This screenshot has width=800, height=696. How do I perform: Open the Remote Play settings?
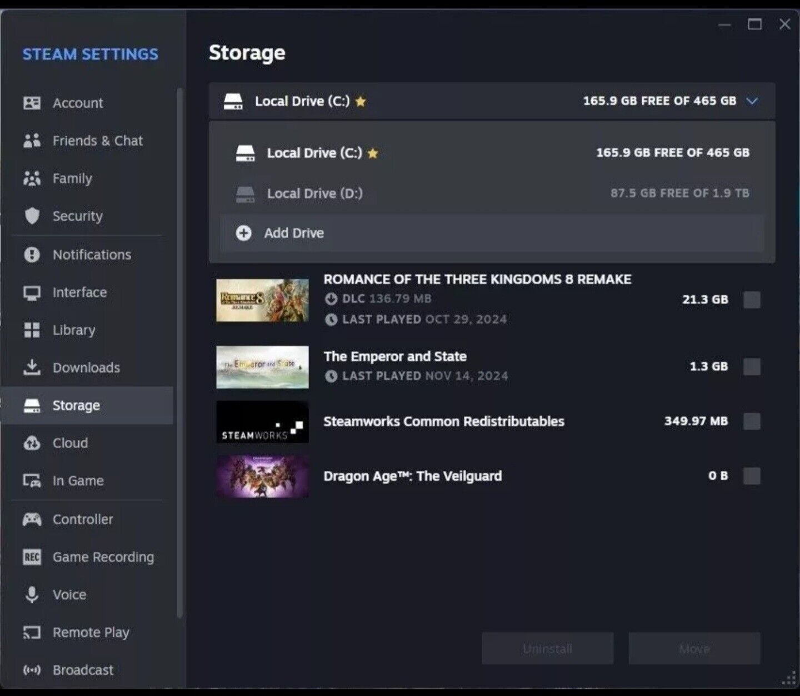click(x=87, y=633)
